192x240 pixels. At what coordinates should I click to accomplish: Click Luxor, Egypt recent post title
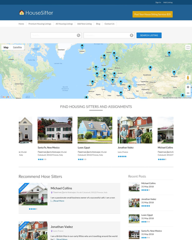(x=147, y=215)
